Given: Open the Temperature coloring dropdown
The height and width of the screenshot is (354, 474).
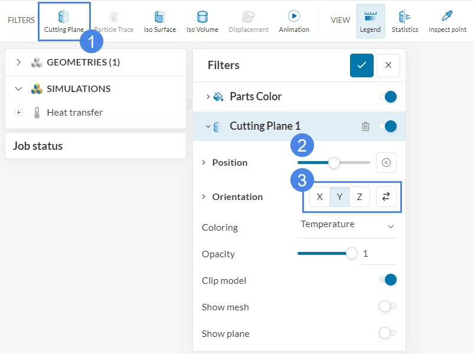Looking at the screenshot, I should tap(346, 225).
